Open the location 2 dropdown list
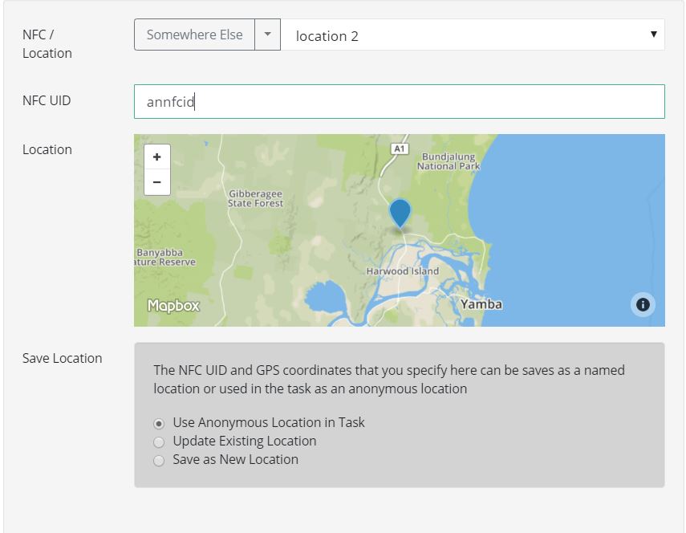Screen dimensions: 686x533 tap(473, 35)
